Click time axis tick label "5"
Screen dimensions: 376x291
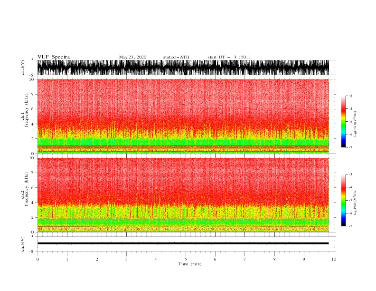pos(186,259)
